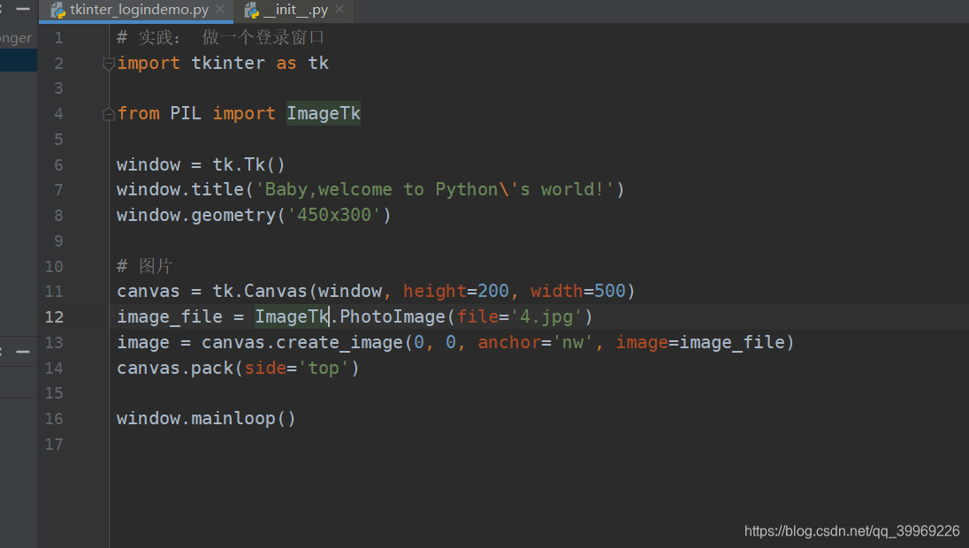The height and width of the screenshot is (548, 969).
Task: Click line number 16 in the gutter
Action: (x=54, y=417)
